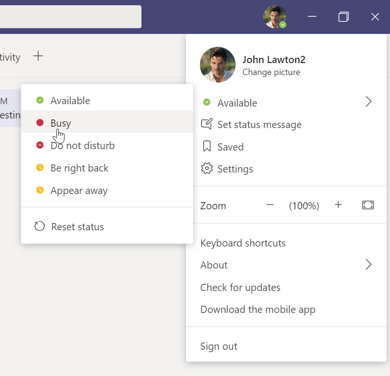390x376 pixels.
Task: Expand the About submenu arrow
Action: click(x=368, y=265)
